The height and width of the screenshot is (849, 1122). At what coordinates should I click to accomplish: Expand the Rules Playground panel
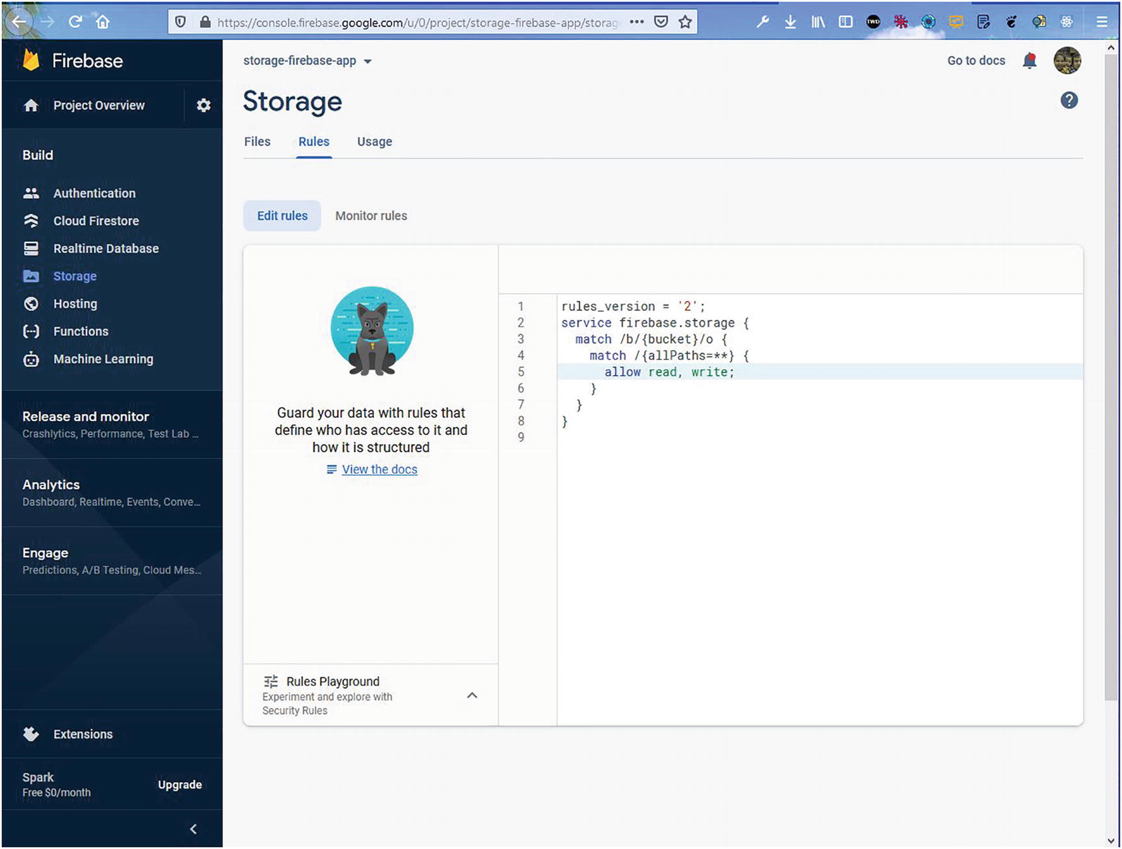coord(472,696)
